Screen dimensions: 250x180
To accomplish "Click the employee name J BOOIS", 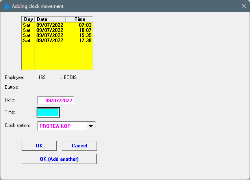I will point(69,77).
